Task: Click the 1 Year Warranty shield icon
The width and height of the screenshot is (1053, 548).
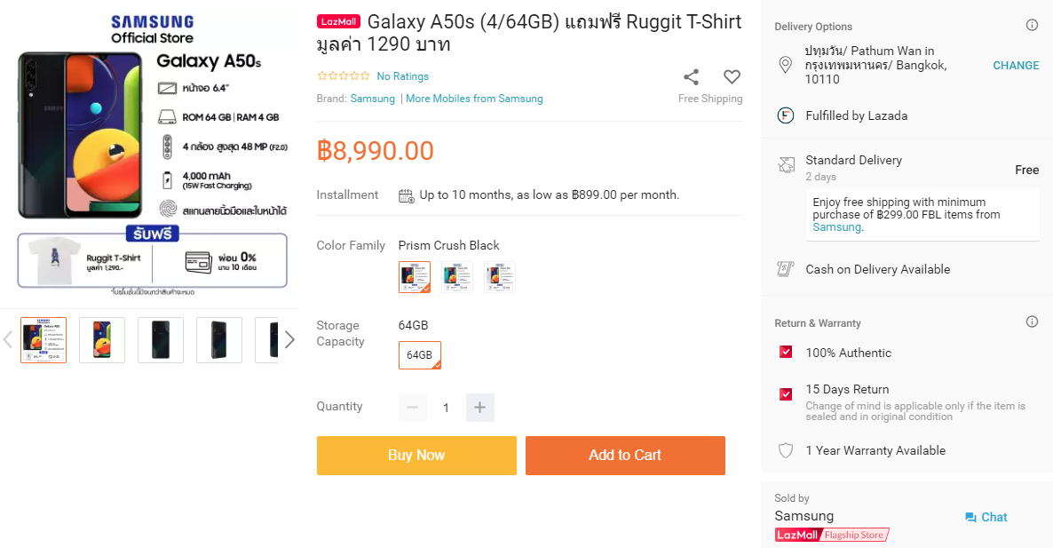Action: click(x=785, y=450)
